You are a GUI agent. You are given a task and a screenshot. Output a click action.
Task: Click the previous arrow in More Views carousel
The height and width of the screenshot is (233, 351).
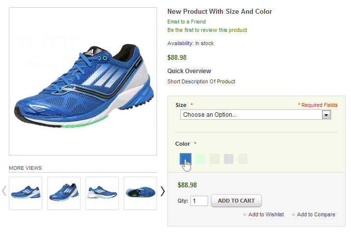point(4,191)
